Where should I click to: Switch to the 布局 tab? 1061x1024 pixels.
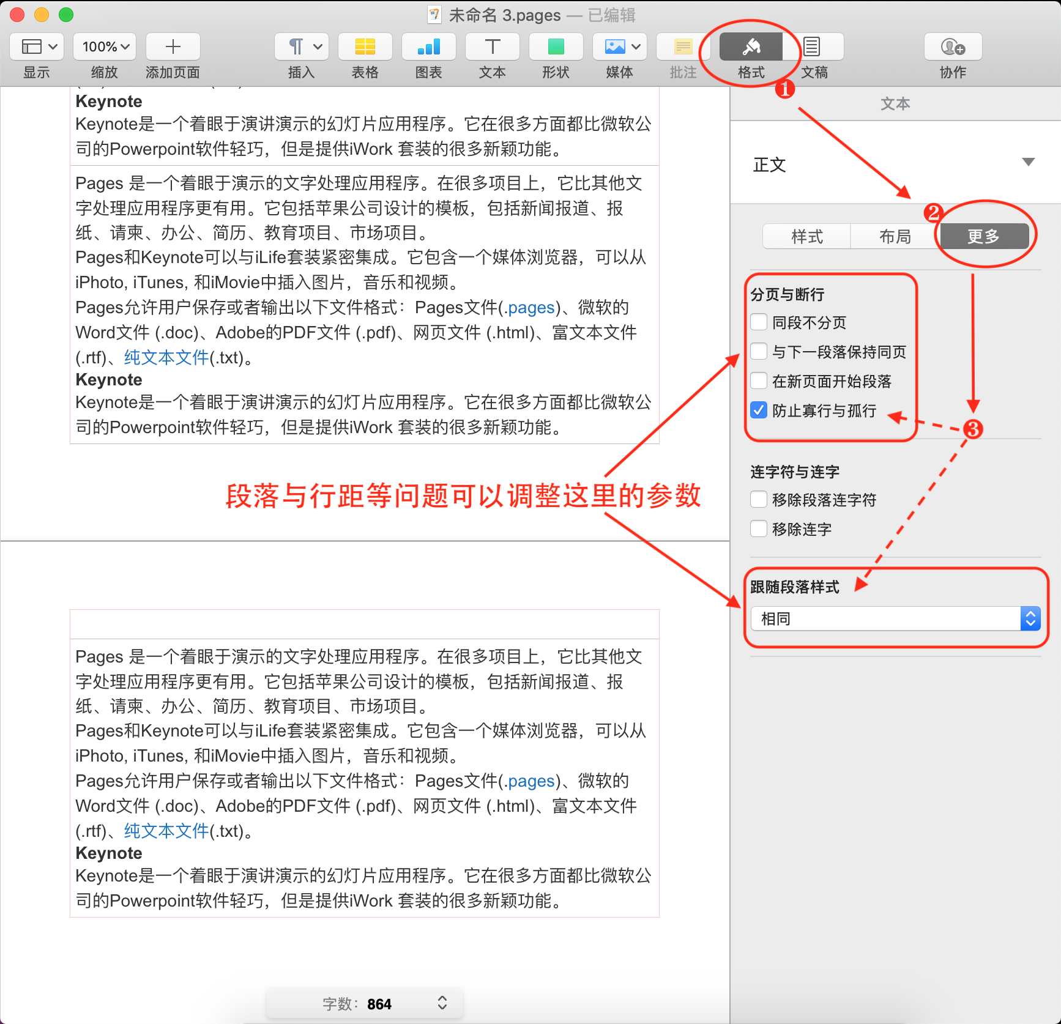click(895, 236)
